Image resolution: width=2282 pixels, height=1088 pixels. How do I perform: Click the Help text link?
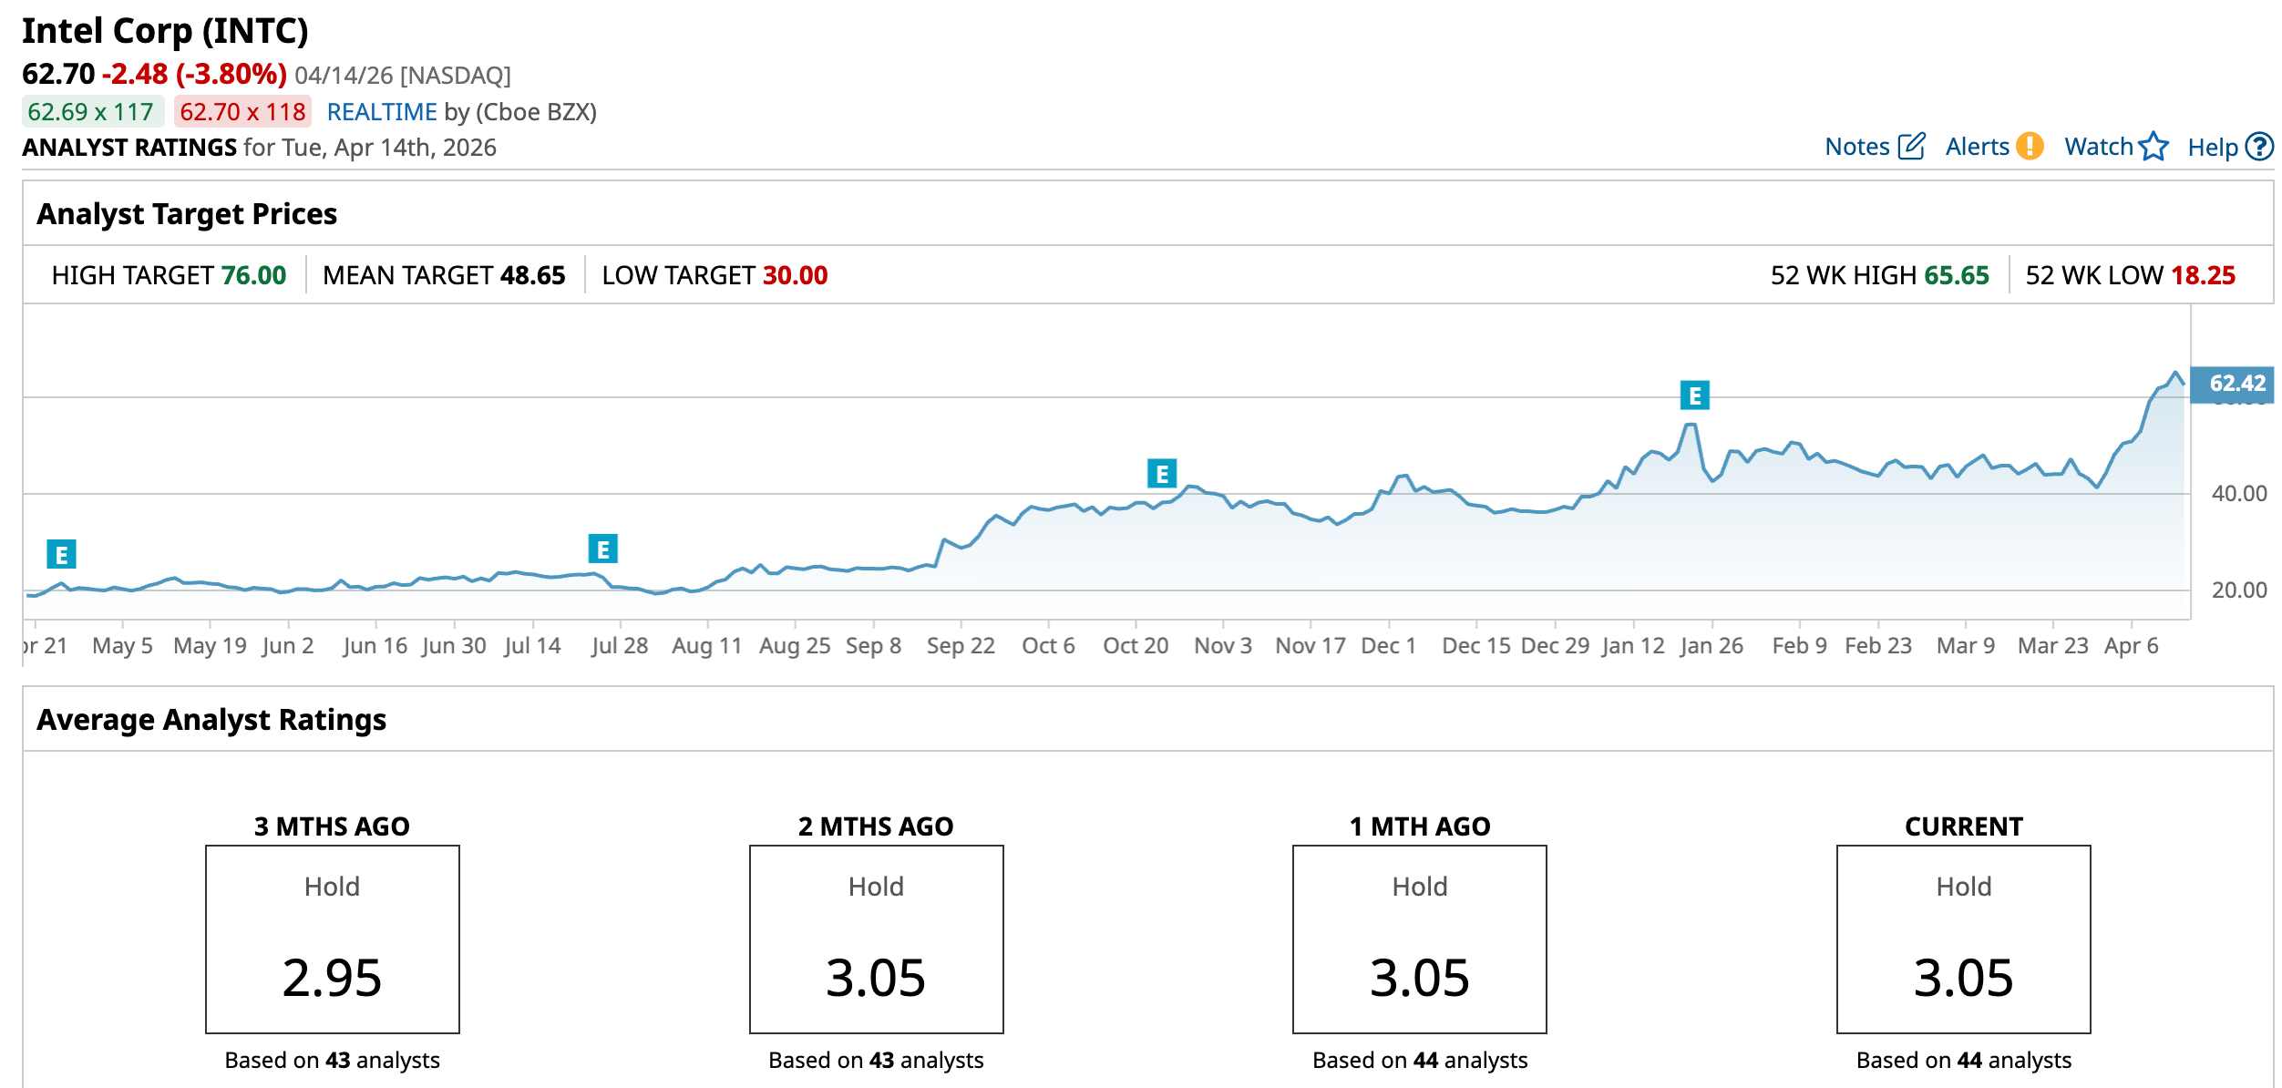tap(2212, 147)
